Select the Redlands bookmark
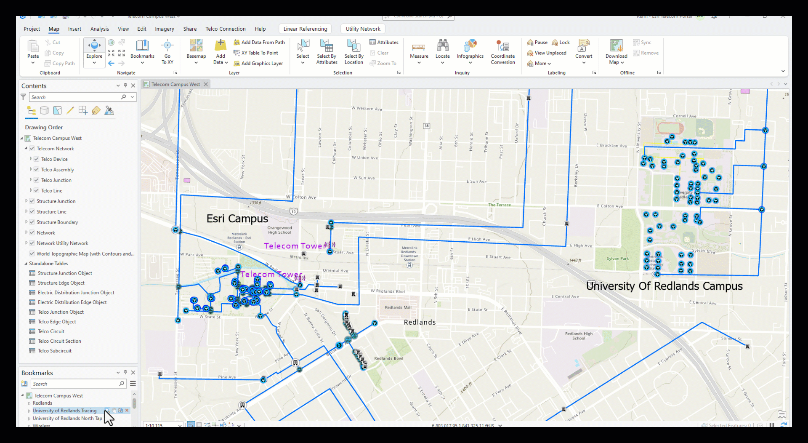The image size is (808, 443). pyautogui.click(x=43, y=403)
